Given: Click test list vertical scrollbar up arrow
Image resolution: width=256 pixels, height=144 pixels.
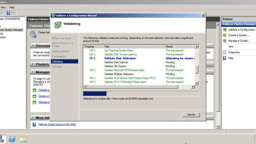Looking at the screenshot, I should click(x=196, y=46).
